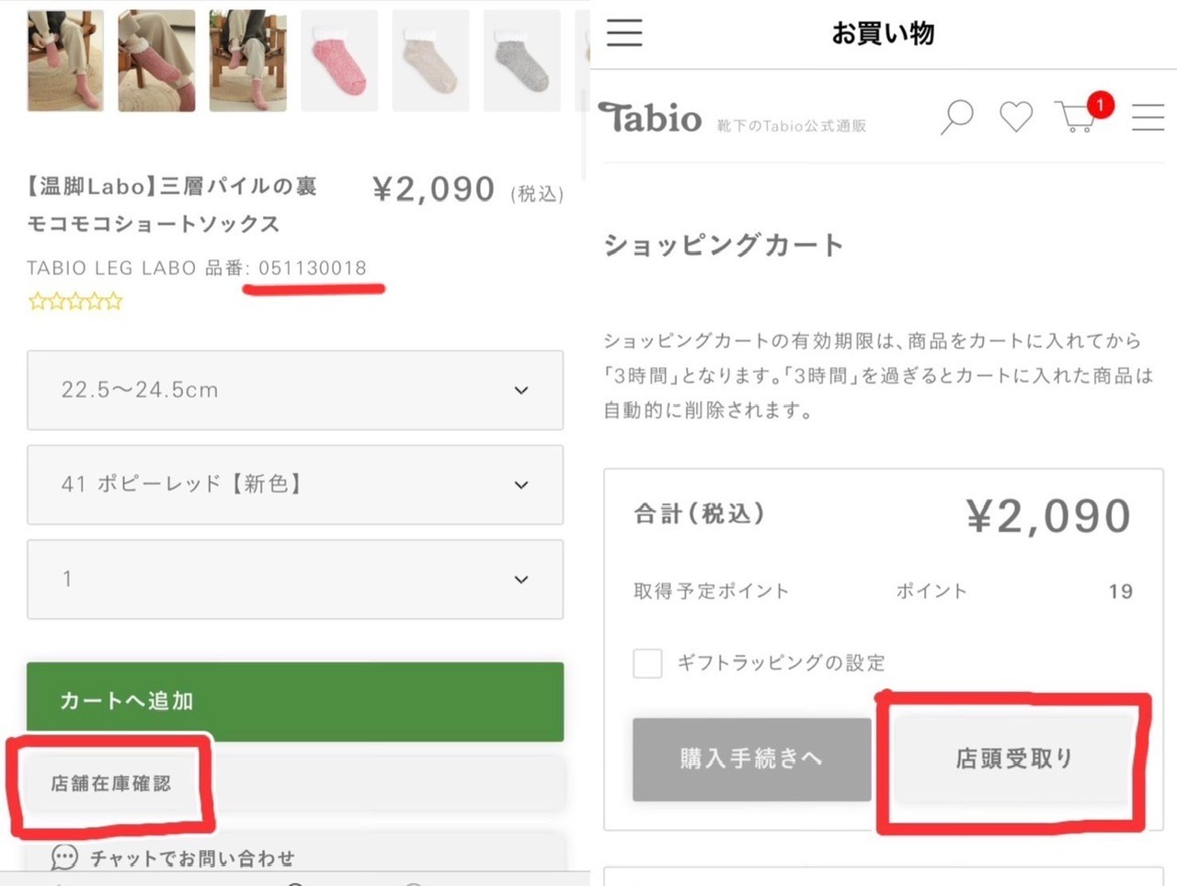This screenshot has height=886, width=1177.
Task: Click the 店頭受取り button
Action: tap(1013, 759)
